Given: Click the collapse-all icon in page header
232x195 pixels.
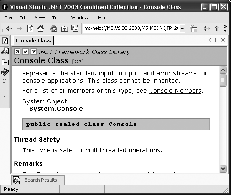Looking at the screenshot, I should 17,52.
